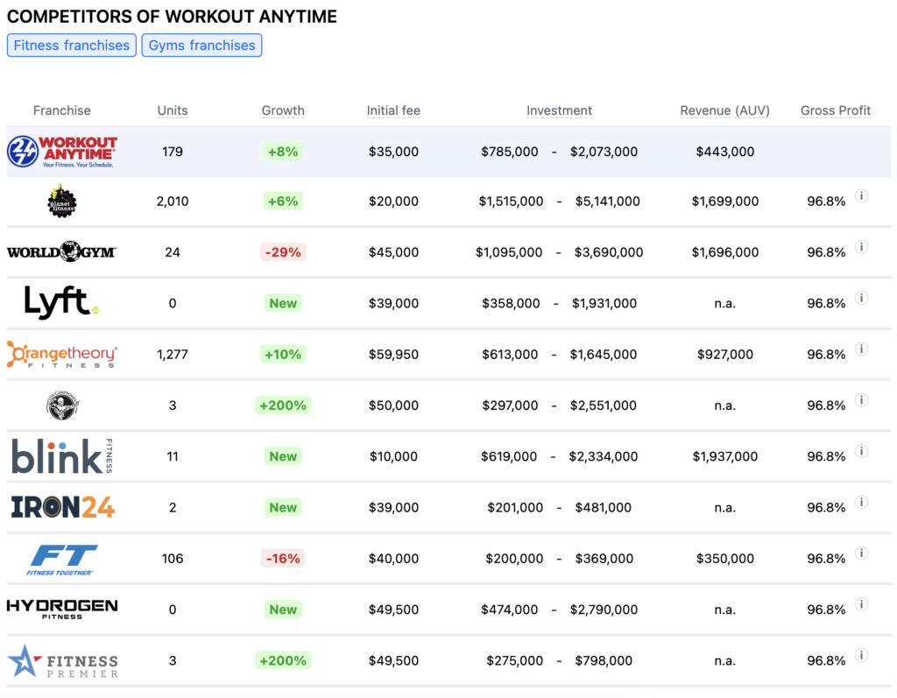Click the Growth column header
This screenshot has height=698, width=897.
(x=283, y=110)
